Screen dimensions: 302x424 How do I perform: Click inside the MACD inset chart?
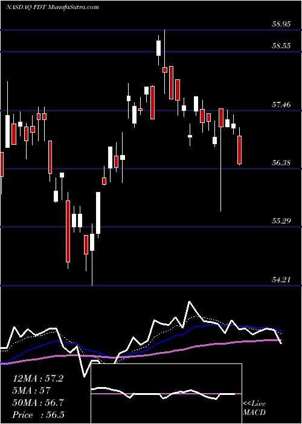(167, 394)
